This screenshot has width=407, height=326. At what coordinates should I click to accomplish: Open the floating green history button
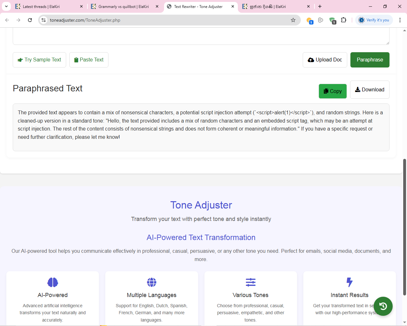[383, 306]
